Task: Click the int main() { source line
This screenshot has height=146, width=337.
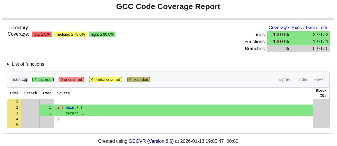Action: pyautogui.click(x=183, y=107)
